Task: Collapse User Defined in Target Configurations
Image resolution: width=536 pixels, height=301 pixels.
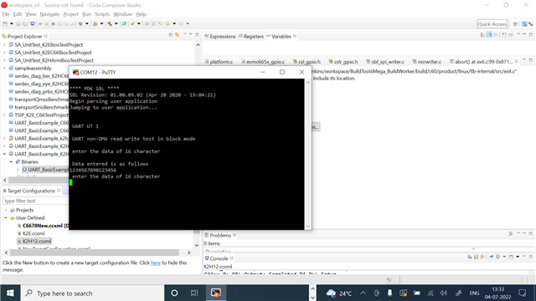Action: point(6,217)
